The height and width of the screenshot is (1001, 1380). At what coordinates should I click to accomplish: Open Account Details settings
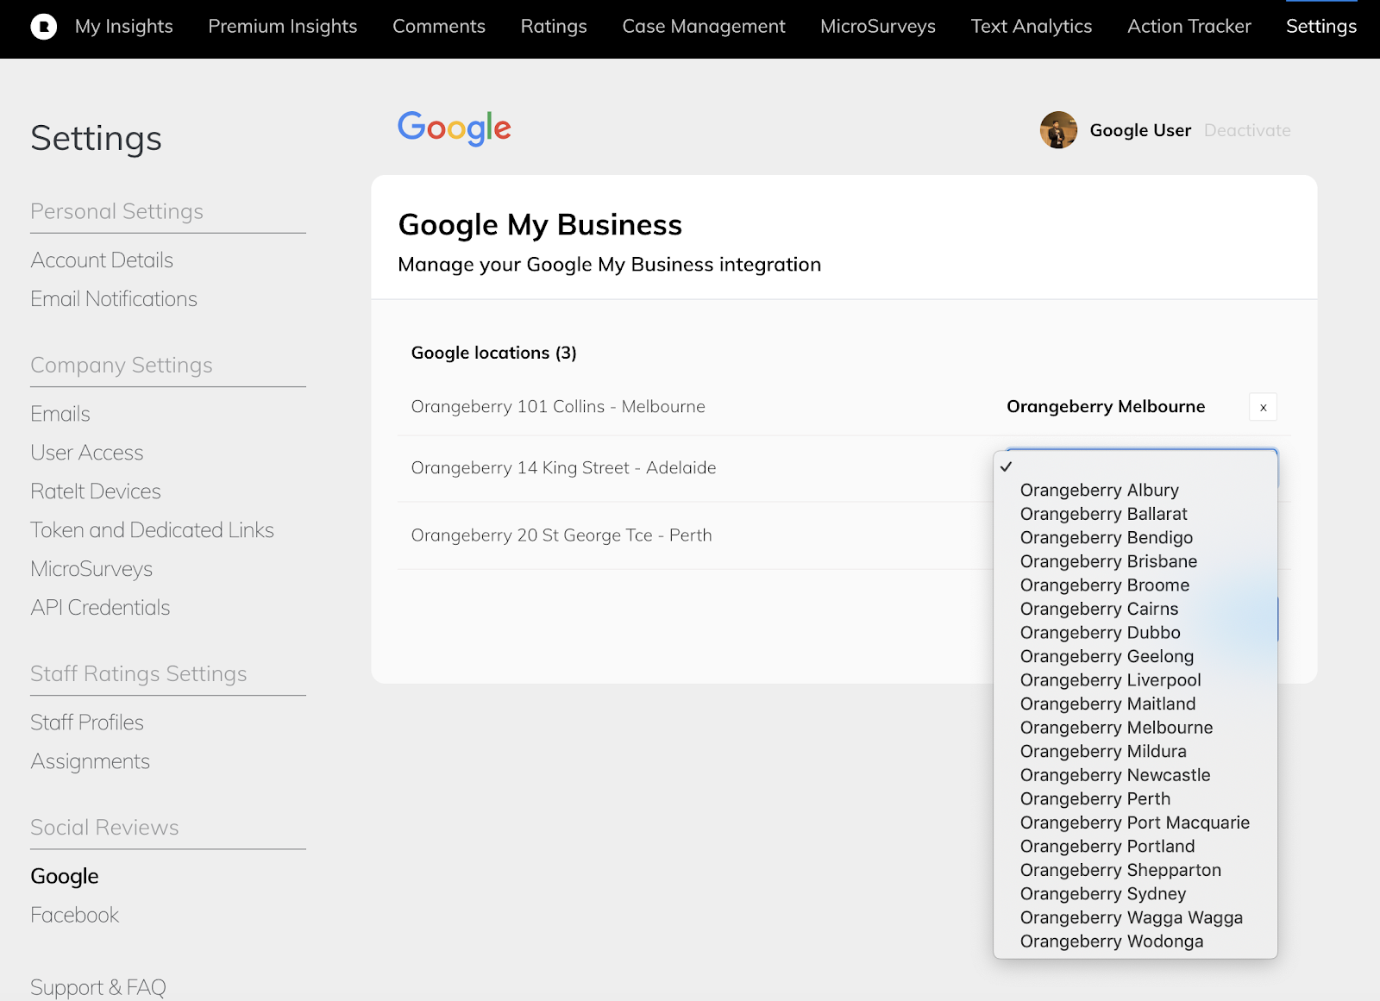click(102, 260)
